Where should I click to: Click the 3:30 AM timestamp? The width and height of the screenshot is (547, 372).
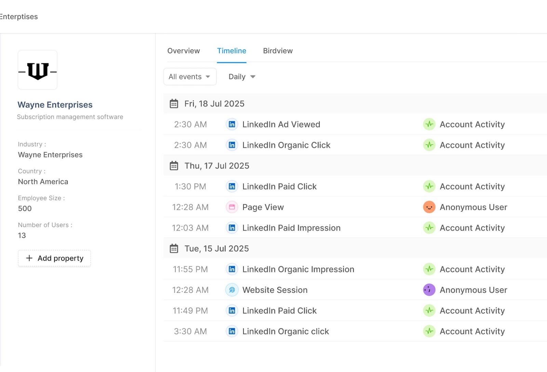(190, 331)
